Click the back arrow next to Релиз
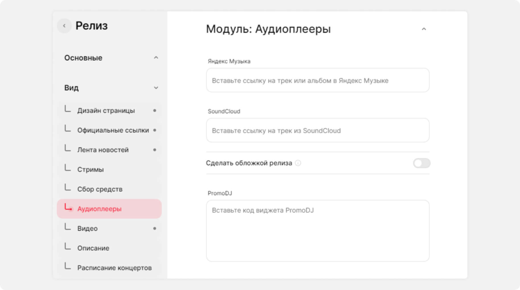 tap(64, 26)
